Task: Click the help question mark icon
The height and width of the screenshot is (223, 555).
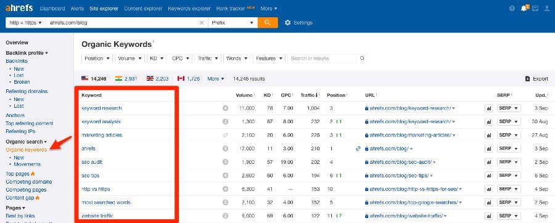Action: (x=512, y=9)
